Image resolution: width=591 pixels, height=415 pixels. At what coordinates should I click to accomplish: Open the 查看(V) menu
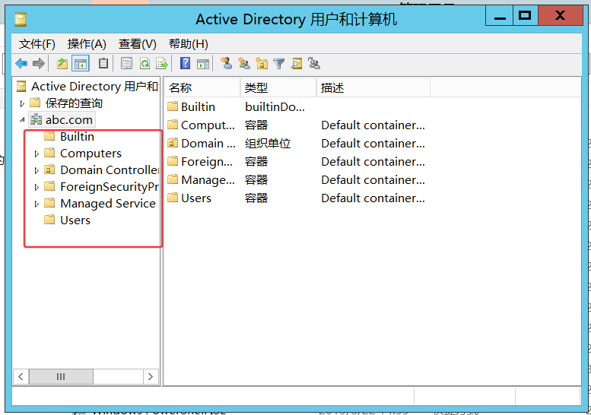pyautogui.click(x=137, y=44)
